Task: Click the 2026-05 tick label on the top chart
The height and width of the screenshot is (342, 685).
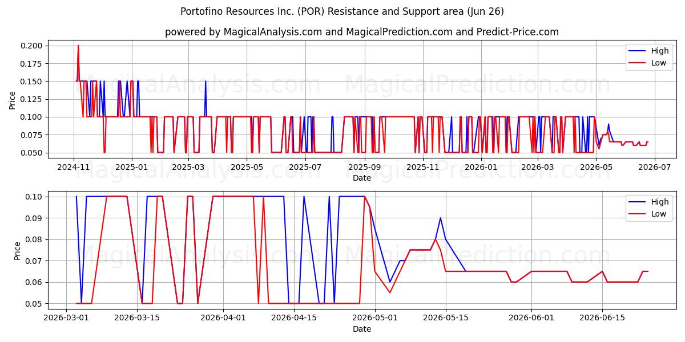Action: coord(595,167)
